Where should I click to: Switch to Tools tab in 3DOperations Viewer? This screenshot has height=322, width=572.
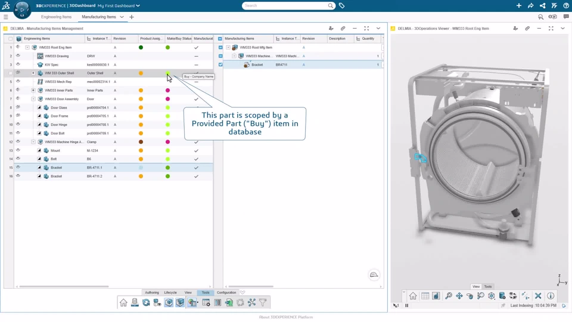pos(488,287)
